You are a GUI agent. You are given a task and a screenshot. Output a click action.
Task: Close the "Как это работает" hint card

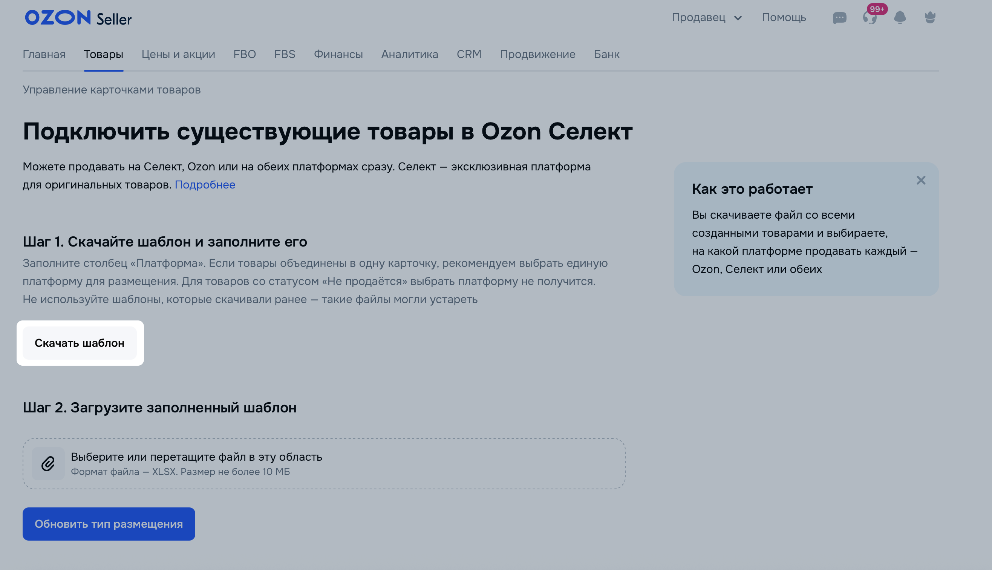(921, 180)
